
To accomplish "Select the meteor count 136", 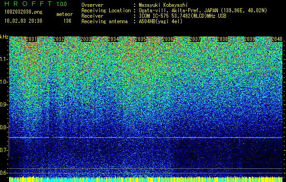I will pyautogui.click(x=67, y=21).
